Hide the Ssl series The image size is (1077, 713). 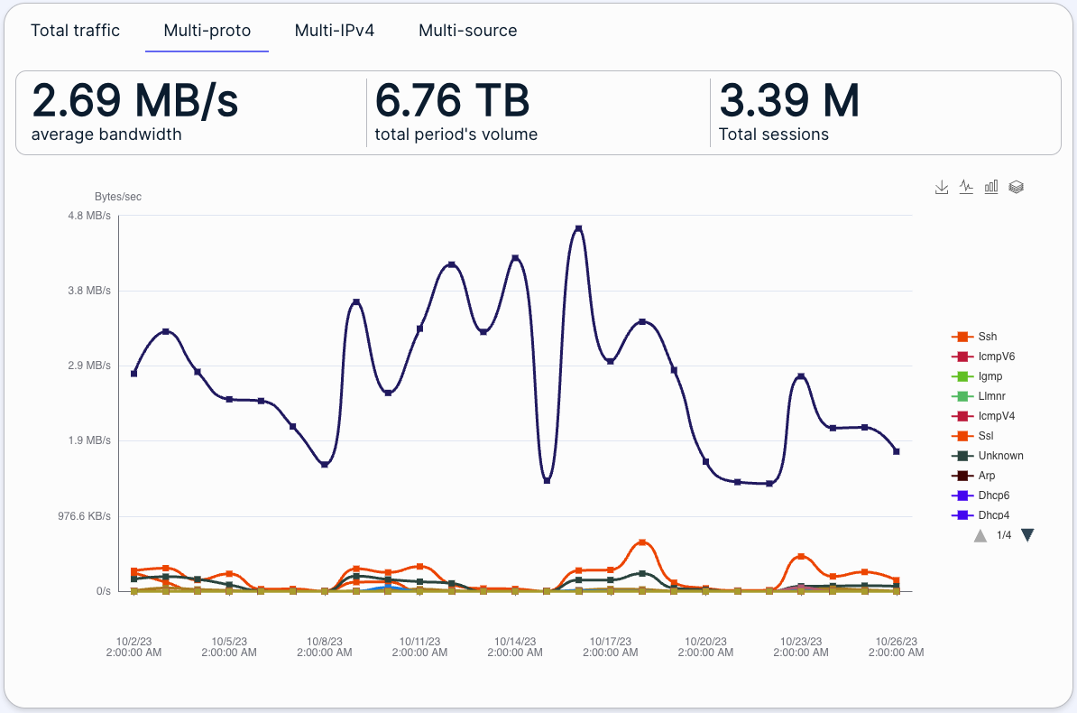985,436
